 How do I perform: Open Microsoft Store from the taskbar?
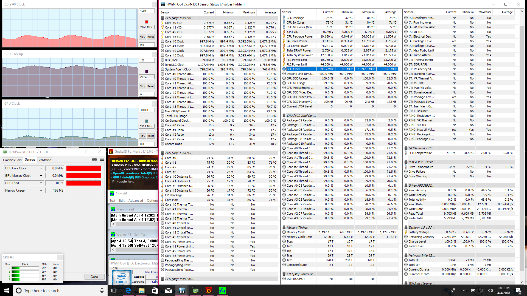pyautogui.click(x=155, y=291)
